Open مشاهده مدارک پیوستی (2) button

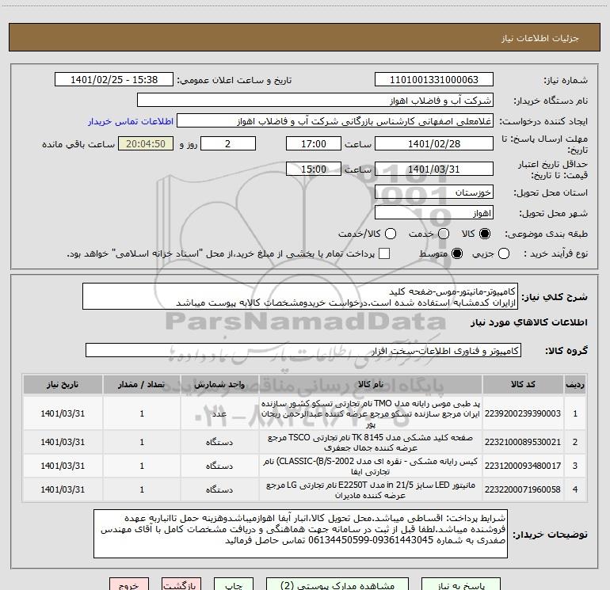(337, 584)
